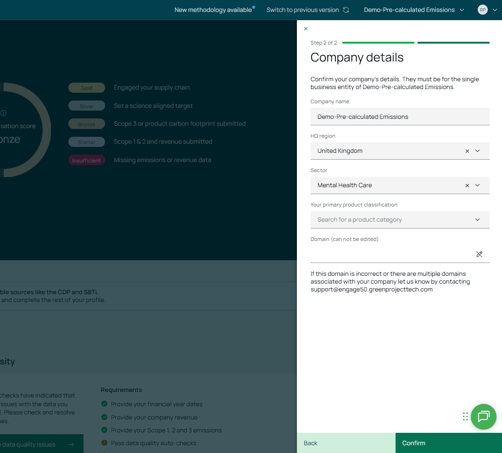Image resolution: width=502 pixels, height=453 pixels.
Task: Click the first step progress bar segment
Action: coord(378,43)
